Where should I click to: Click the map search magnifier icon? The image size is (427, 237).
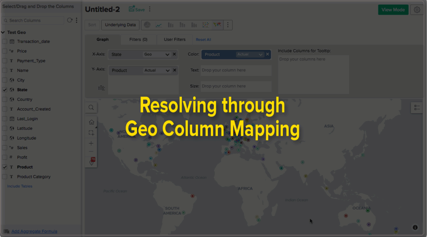pos(91,107)
